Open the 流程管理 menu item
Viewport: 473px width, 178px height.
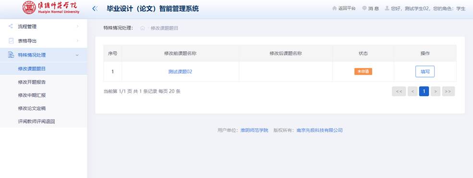coord(43,26)
